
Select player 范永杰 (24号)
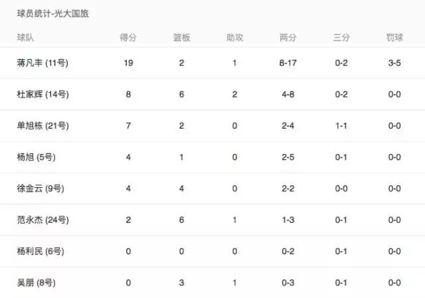click(x=42, y=220)
